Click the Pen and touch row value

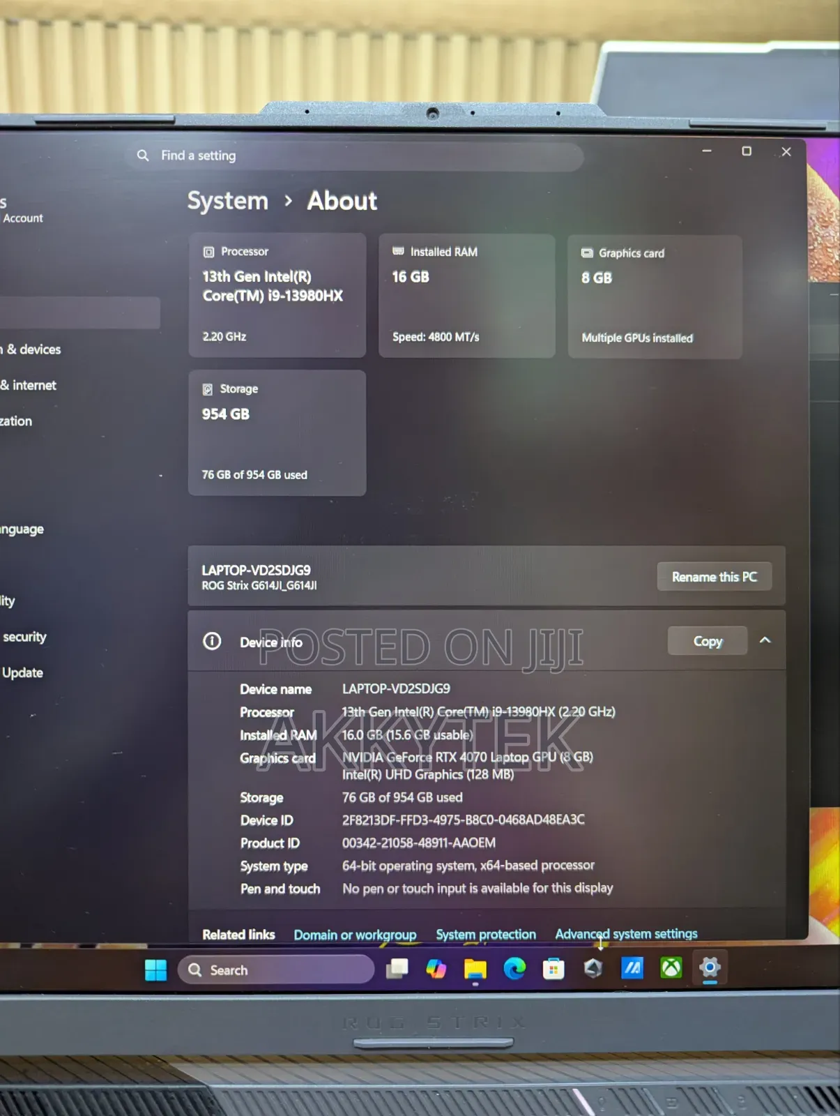click(478, 888)
